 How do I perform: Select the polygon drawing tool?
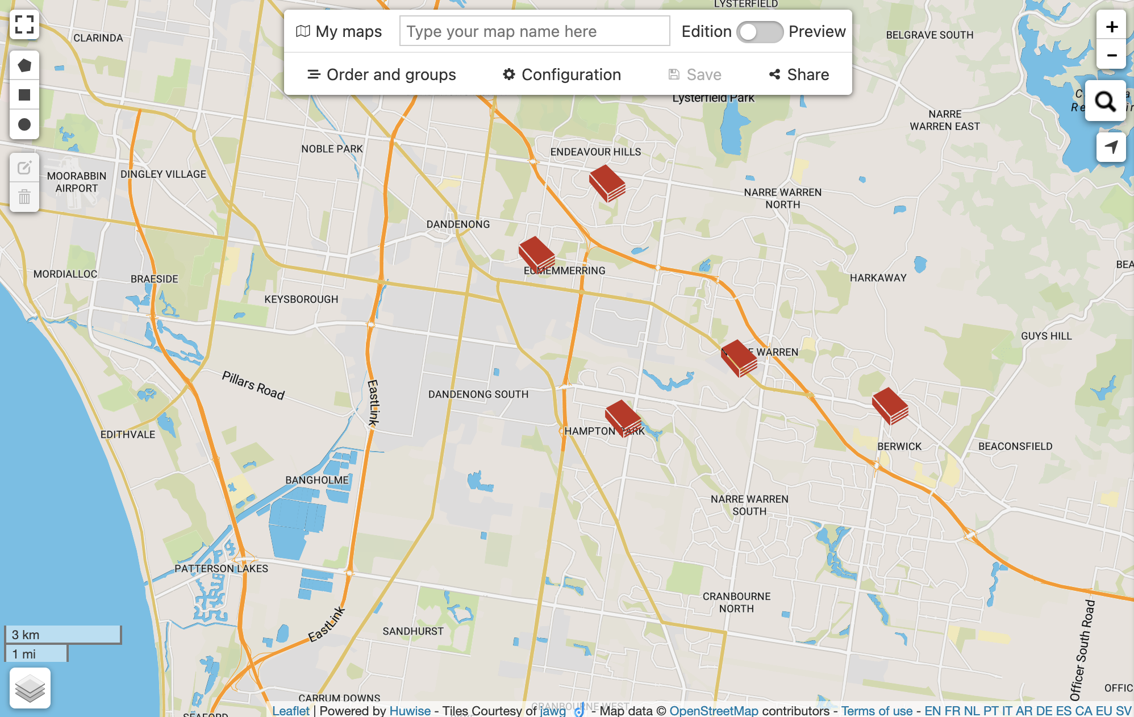pyautogui.click(x=24, y=65)
